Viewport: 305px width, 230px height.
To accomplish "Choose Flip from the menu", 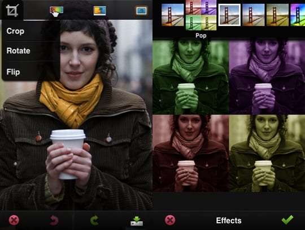I will click(x=13, y=72).
